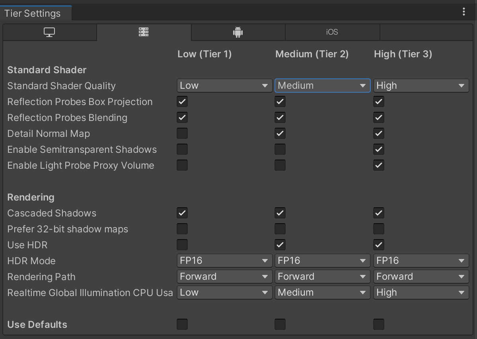Viewport: 477px width, 339px height.
Task: Enable Detail Normal Map for Low tier
Action: (x=182, y=133)
